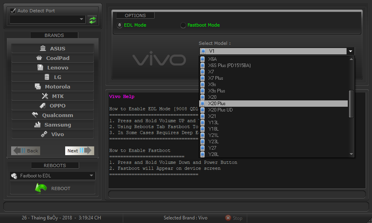Select model X6A from the list
The height and width of the screenshot is (223, 372).
tap(273, 59)
